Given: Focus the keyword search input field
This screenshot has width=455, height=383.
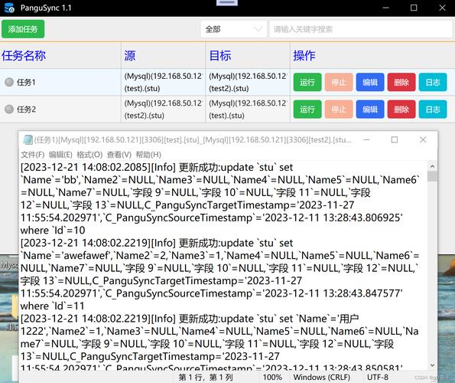Looking at the screenshot, I should (361, 29).
